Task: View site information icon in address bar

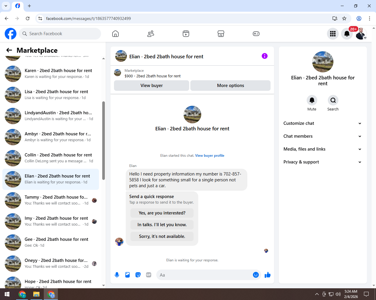Action: pos(40,18)
